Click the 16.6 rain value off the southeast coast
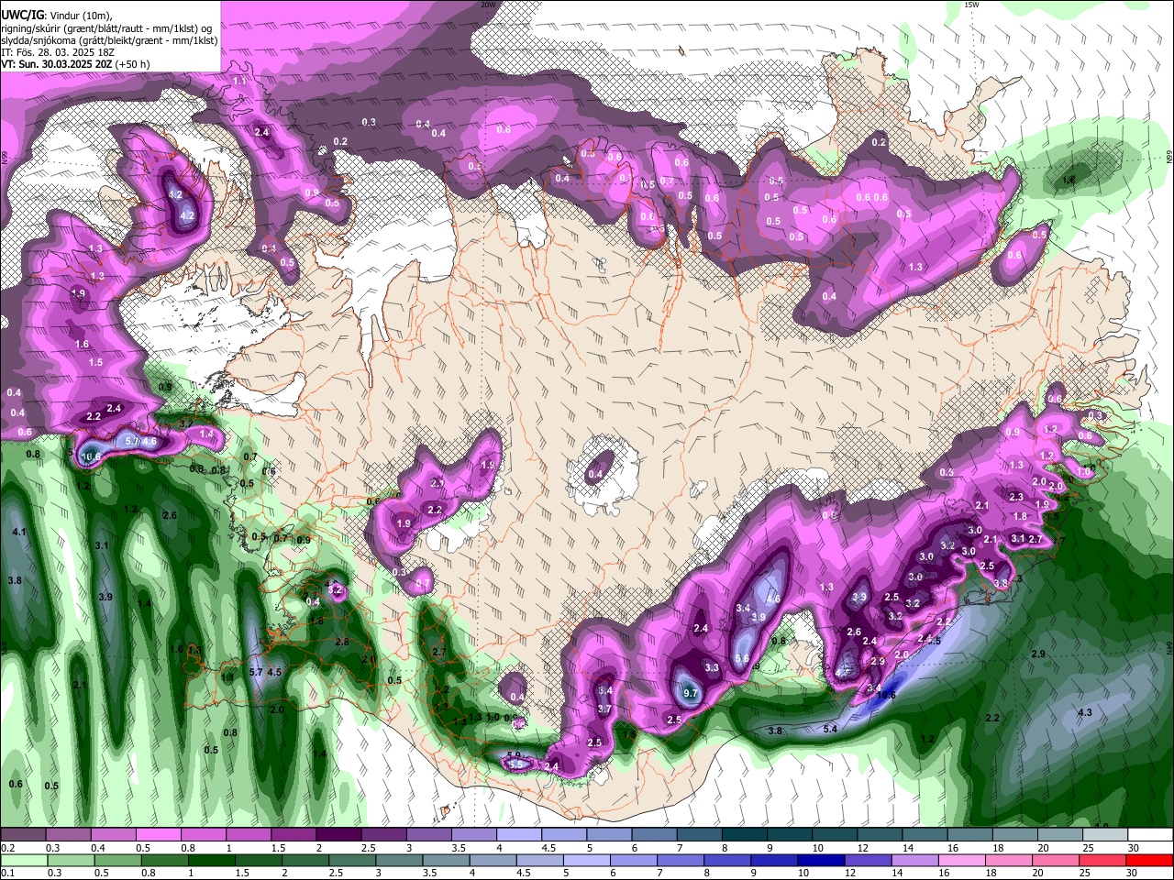Viewport: 1174px width, 880px height. pos(885,695)
